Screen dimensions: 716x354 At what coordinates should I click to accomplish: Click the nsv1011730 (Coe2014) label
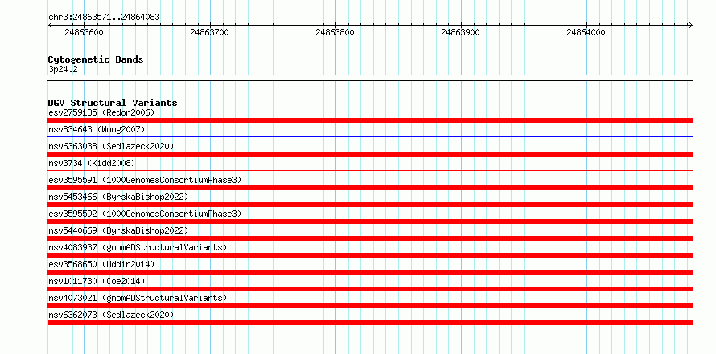97,281
